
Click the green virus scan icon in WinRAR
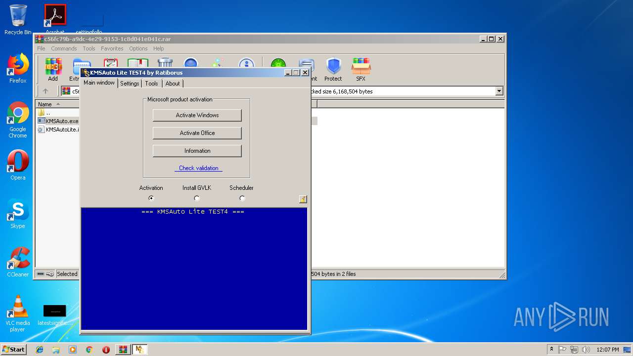278,64
